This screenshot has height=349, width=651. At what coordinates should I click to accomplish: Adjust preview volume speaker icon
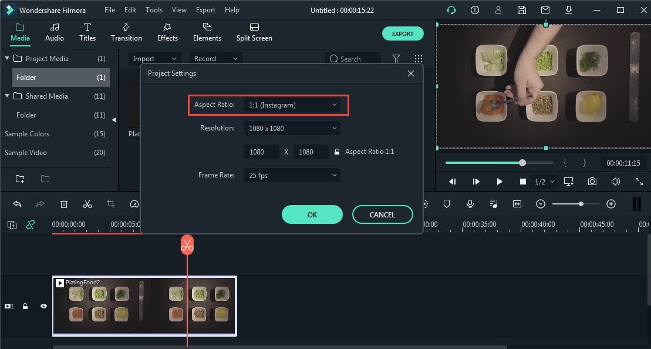(616, 182)
